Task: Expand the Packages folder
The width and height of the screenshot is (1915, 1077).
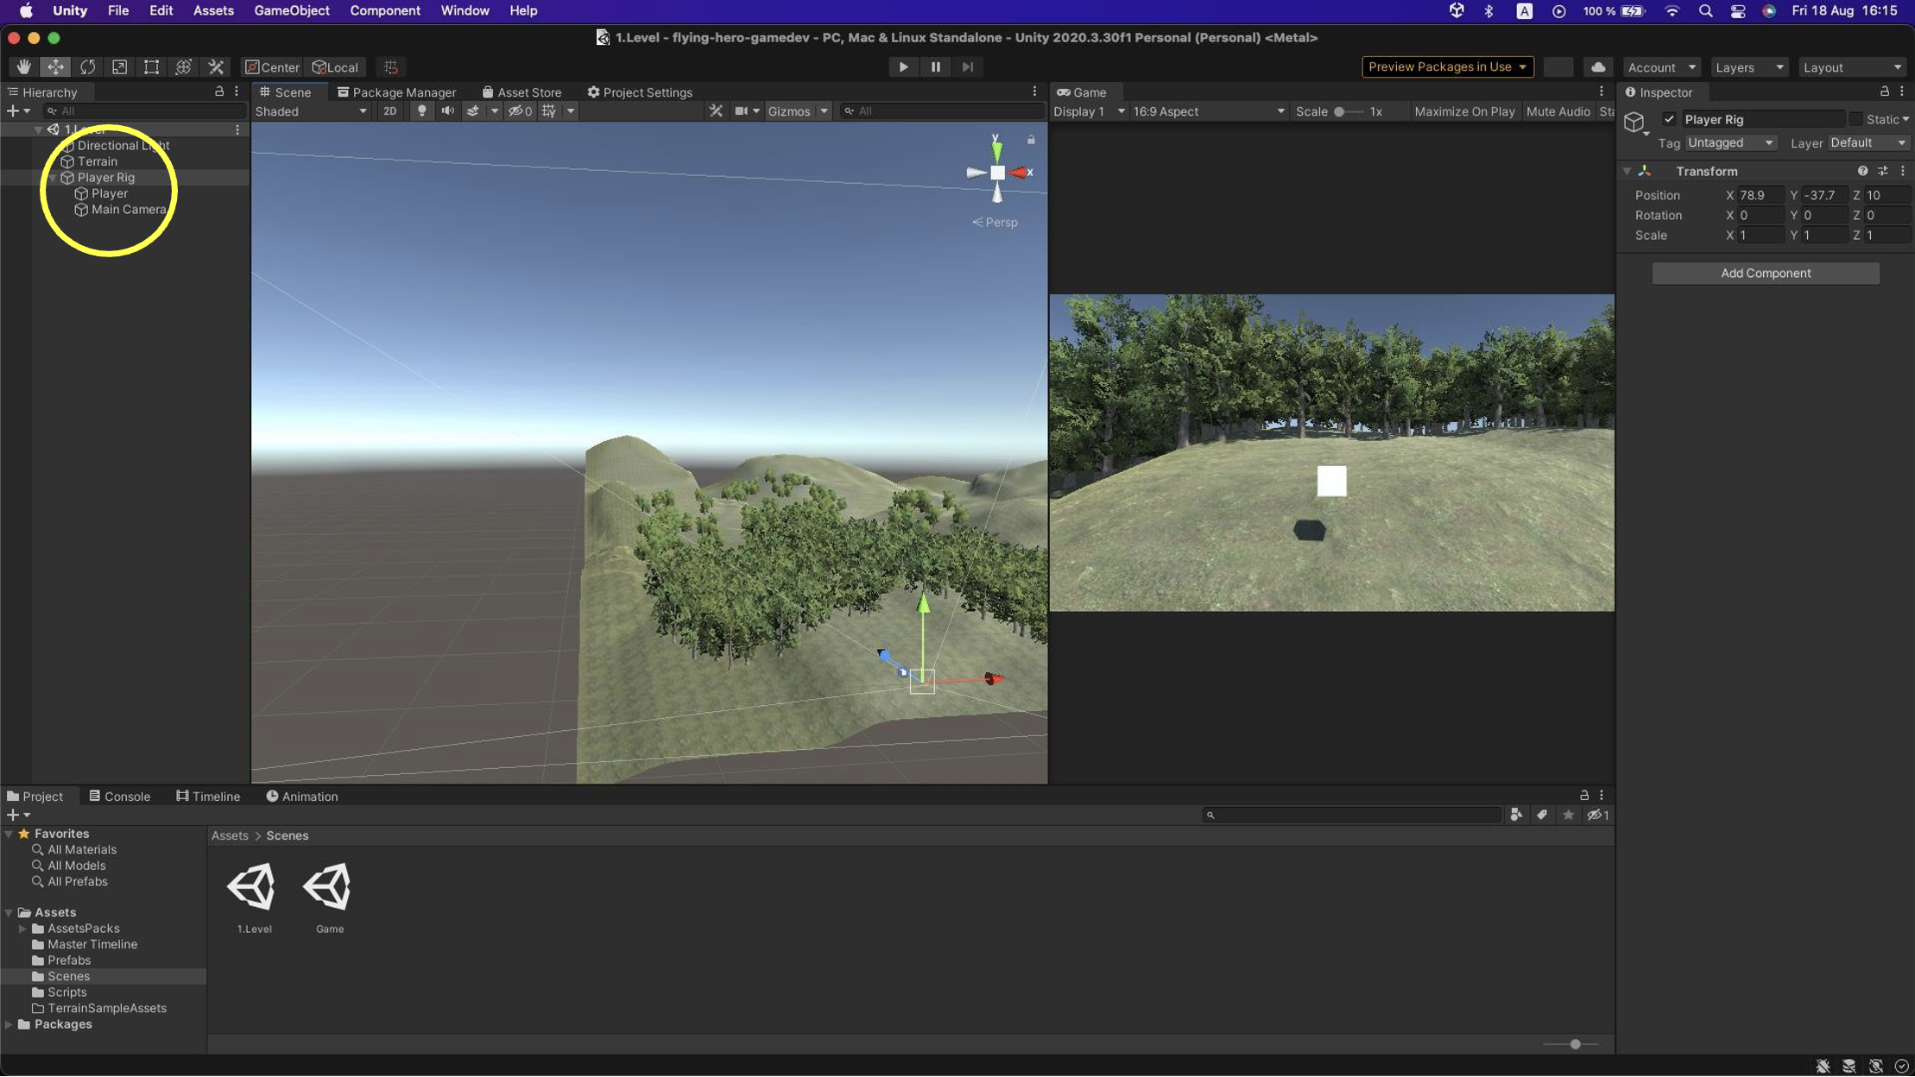Action: coord(9,1023)
